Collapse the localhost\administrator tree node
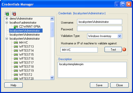This screenshot has height=93, width=133. pos(7,23)
